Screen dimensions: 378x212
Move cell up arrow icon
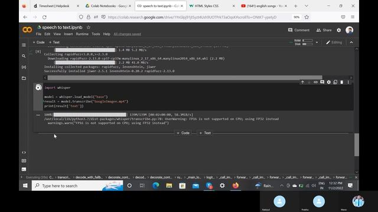click(302, 82)
